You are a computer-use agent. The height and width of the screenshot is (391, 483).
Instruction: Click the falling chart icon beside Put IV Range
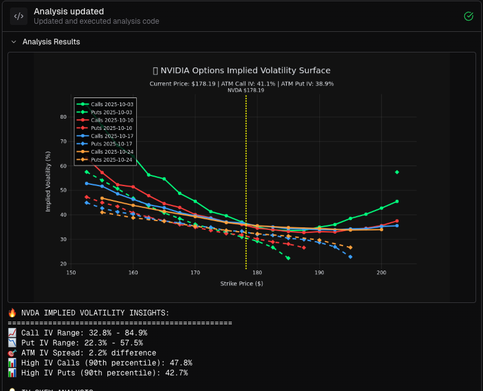click(x=12, y=343)
